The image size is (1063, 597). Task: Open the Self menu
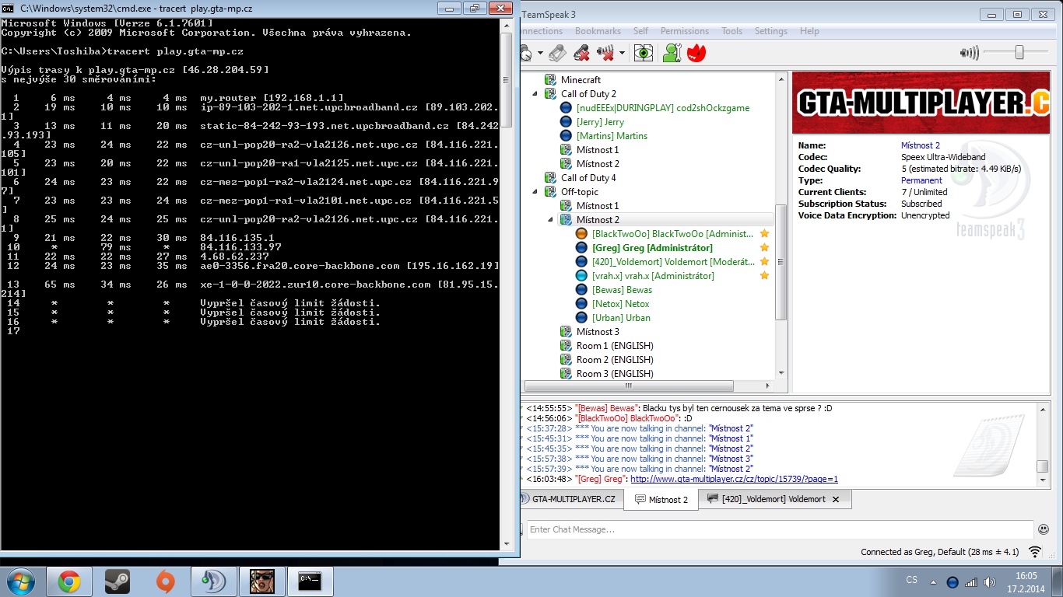click(640, 31)
